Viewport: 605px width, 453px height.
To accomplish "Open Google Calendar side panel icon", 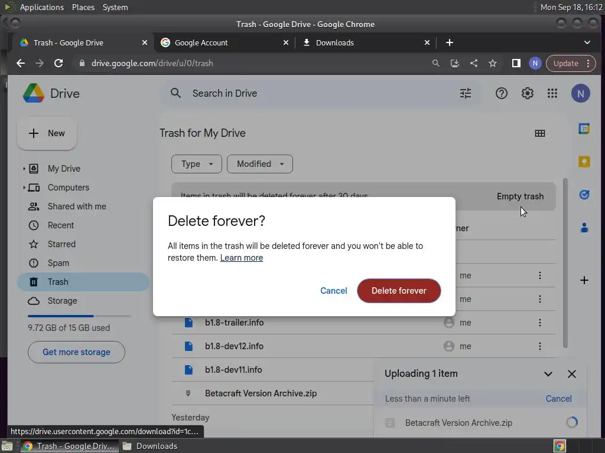I will point(584,129).
